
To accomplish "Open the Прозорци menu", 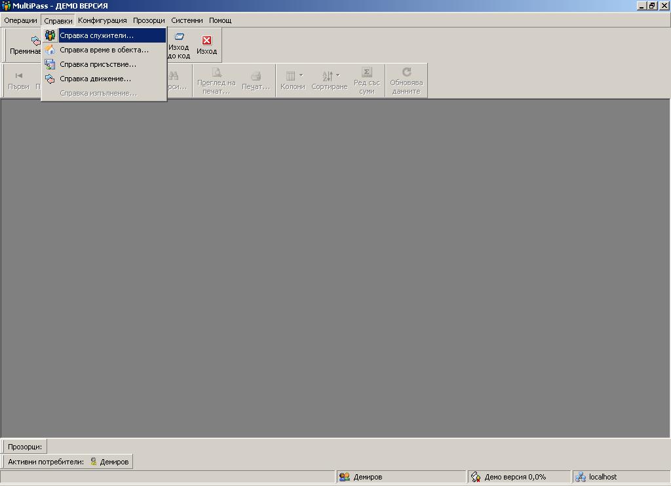I will [x=149, y=20].
